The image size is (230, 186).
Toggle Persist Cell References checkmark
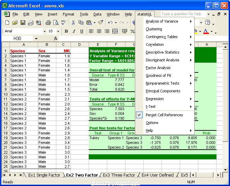click(139, 115)
